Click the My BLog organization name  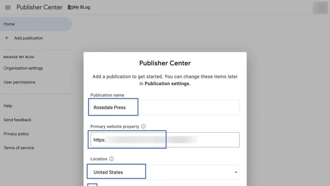point(82,7)
